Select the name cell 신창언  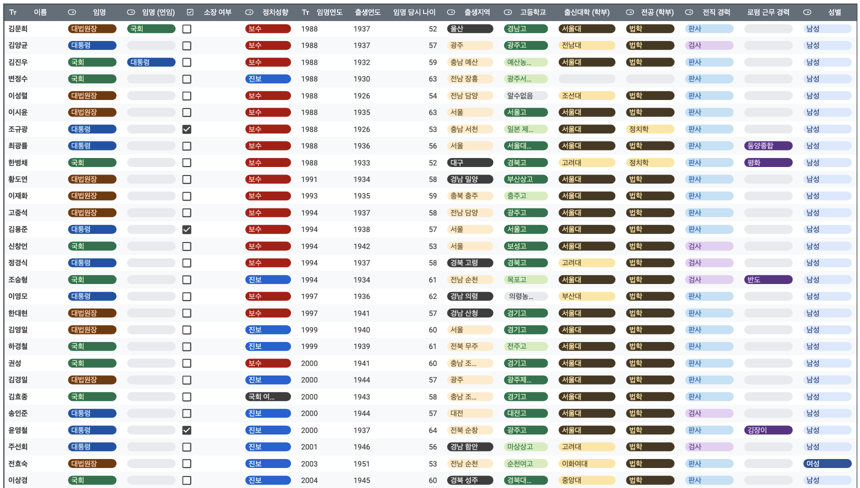[x=18, y=246]
